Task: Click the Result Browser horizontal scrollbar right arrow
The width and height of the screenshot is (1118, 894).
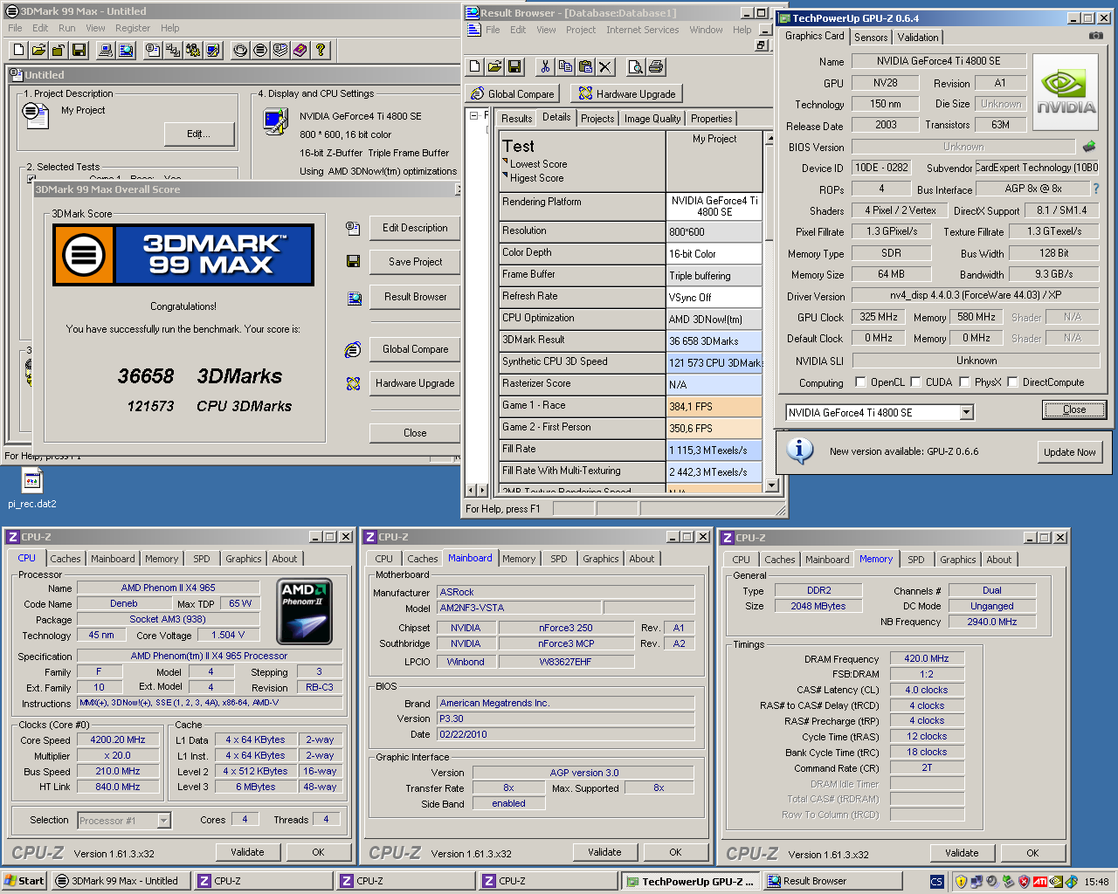Action: (x=482, y=491)
